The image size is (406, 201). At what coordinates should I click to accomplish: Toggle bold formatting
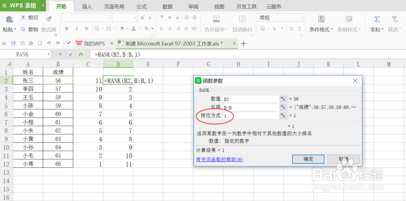(67, 29)
